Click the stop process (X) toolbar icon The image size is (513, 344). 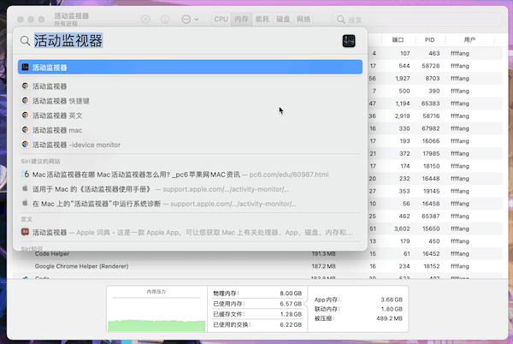[145, 20]
